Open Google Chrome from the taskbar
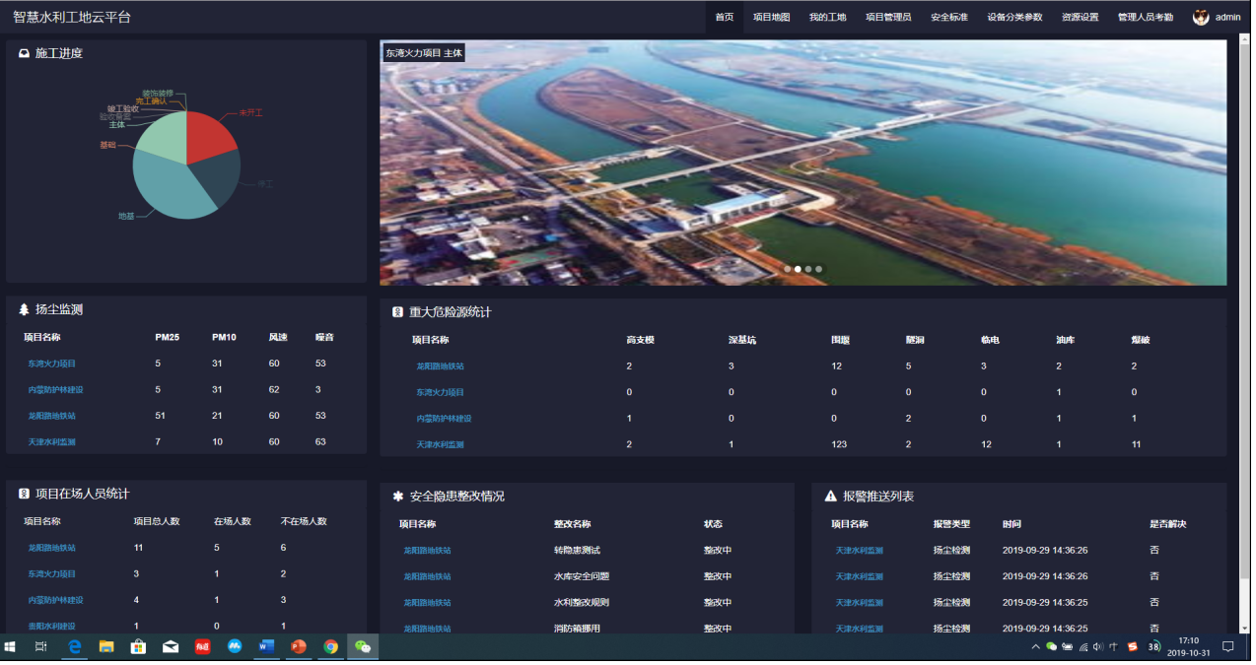The image size is (1256, 665). point(331,647)
